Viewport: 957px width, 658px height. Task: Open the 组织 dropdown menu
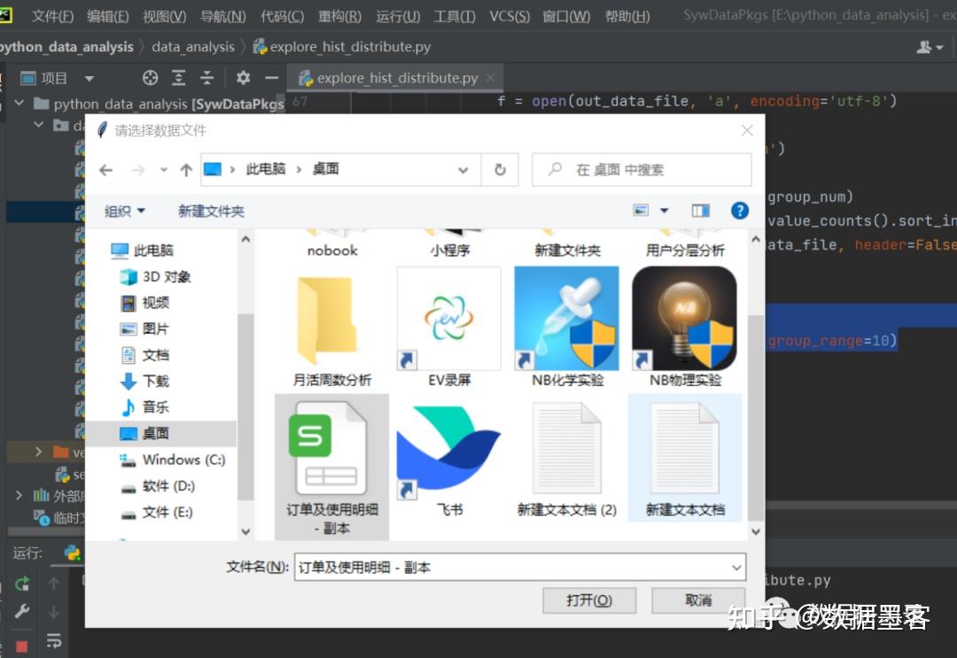tap(125, 211)
